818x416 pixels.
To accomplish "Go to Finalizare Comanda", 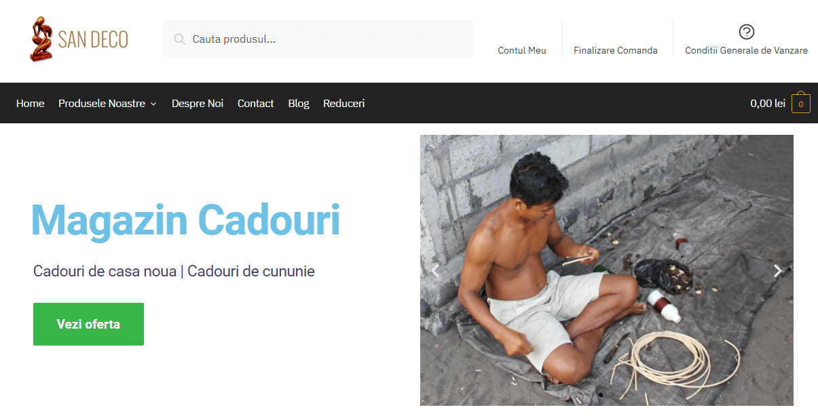I will coord(616,50).
